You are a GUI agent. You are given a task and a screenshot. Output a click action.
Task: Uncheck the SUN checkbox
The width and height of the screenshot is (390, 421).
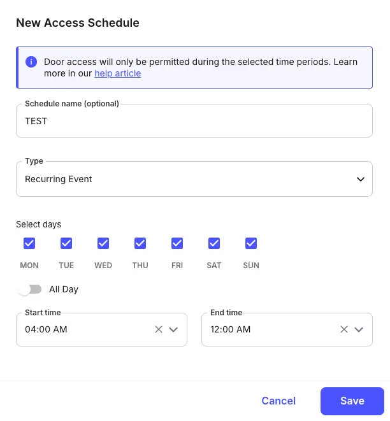251,243
